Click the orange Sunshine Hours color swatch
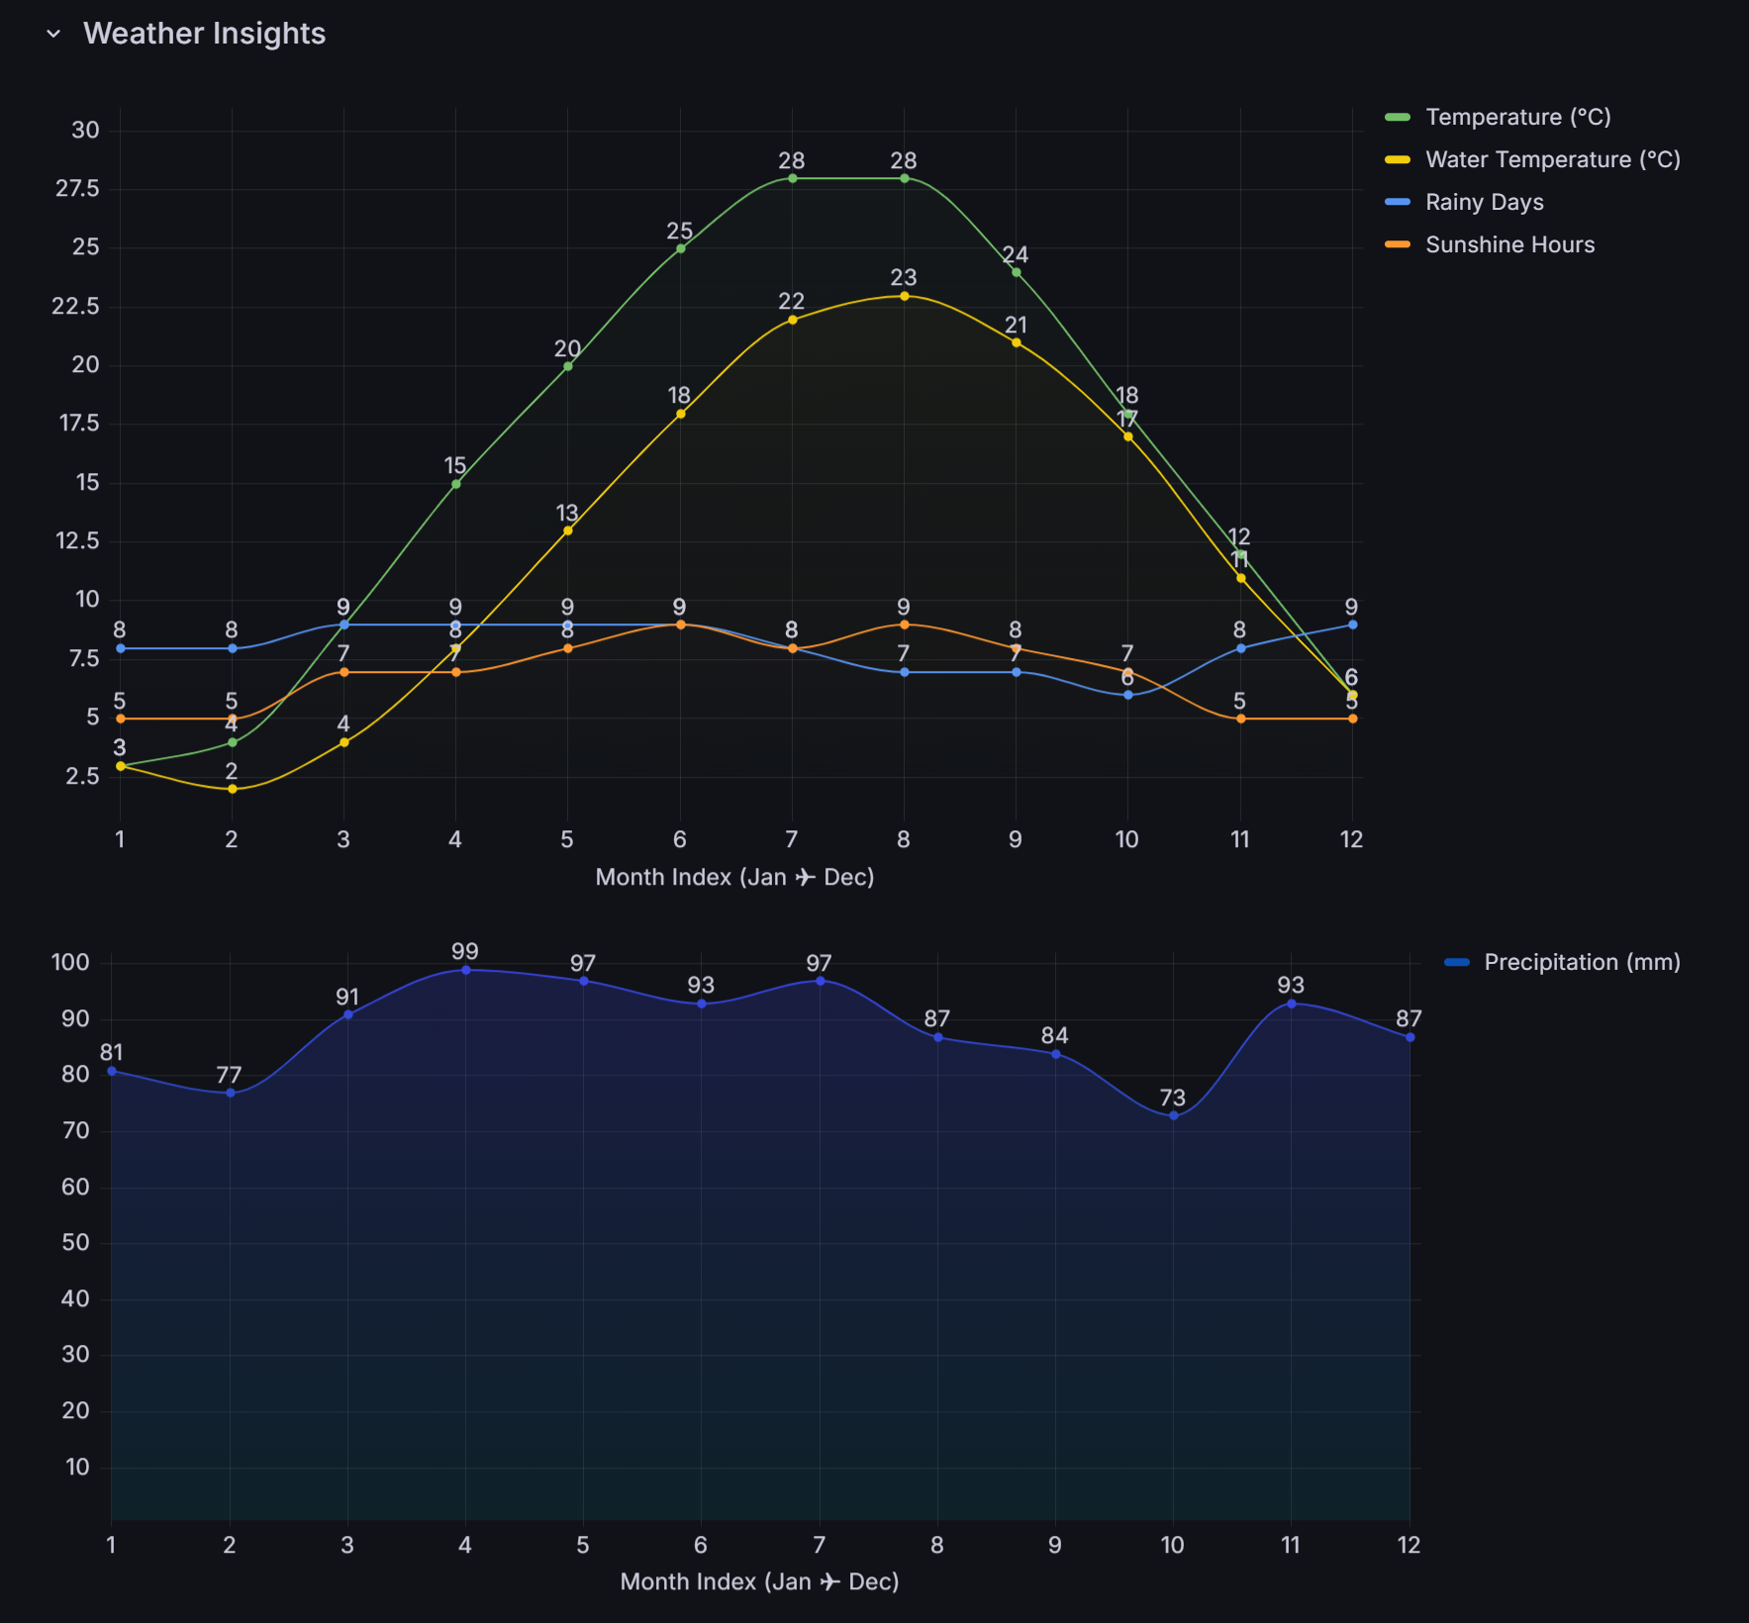The height and width of the screenshot is (1623, 1749). point(1398,244)
